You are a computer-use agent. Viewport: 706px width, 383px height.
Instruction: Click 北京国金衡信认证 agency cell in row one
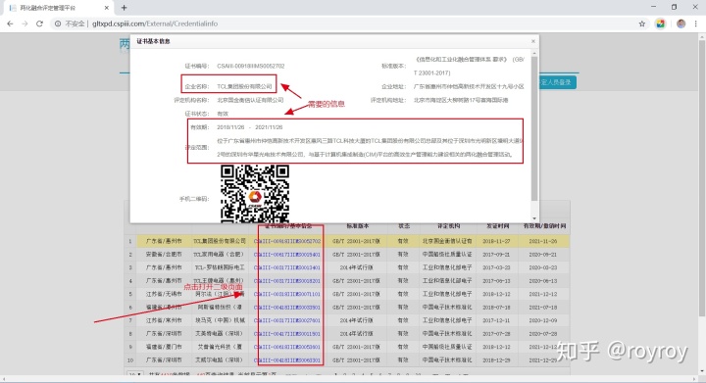click(x=447, y=241)
